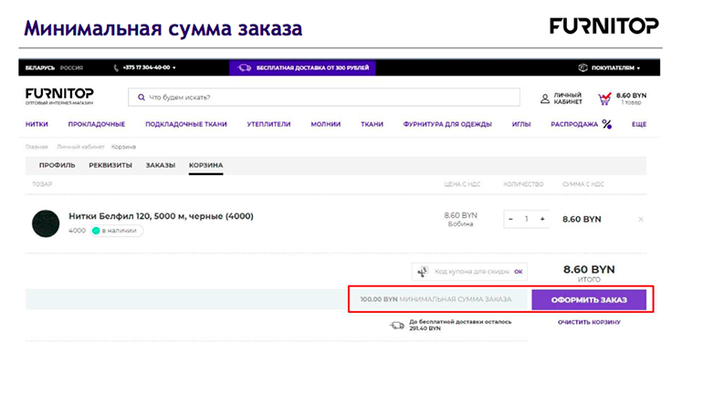
Task: Open Фурнитура для одежды category
Action: click(x=447, y=124)
